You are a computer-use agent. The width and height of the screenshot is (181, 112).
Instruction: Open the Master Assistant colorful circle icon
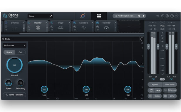click(x=83, y=16)
